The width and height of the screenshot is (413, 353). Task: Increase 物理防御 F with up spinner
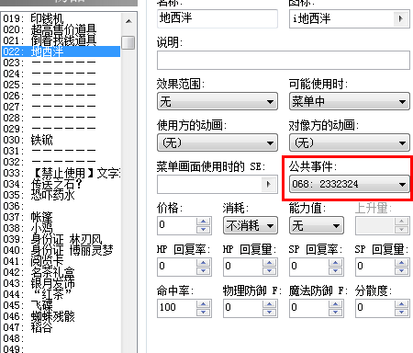click(269, 304)
